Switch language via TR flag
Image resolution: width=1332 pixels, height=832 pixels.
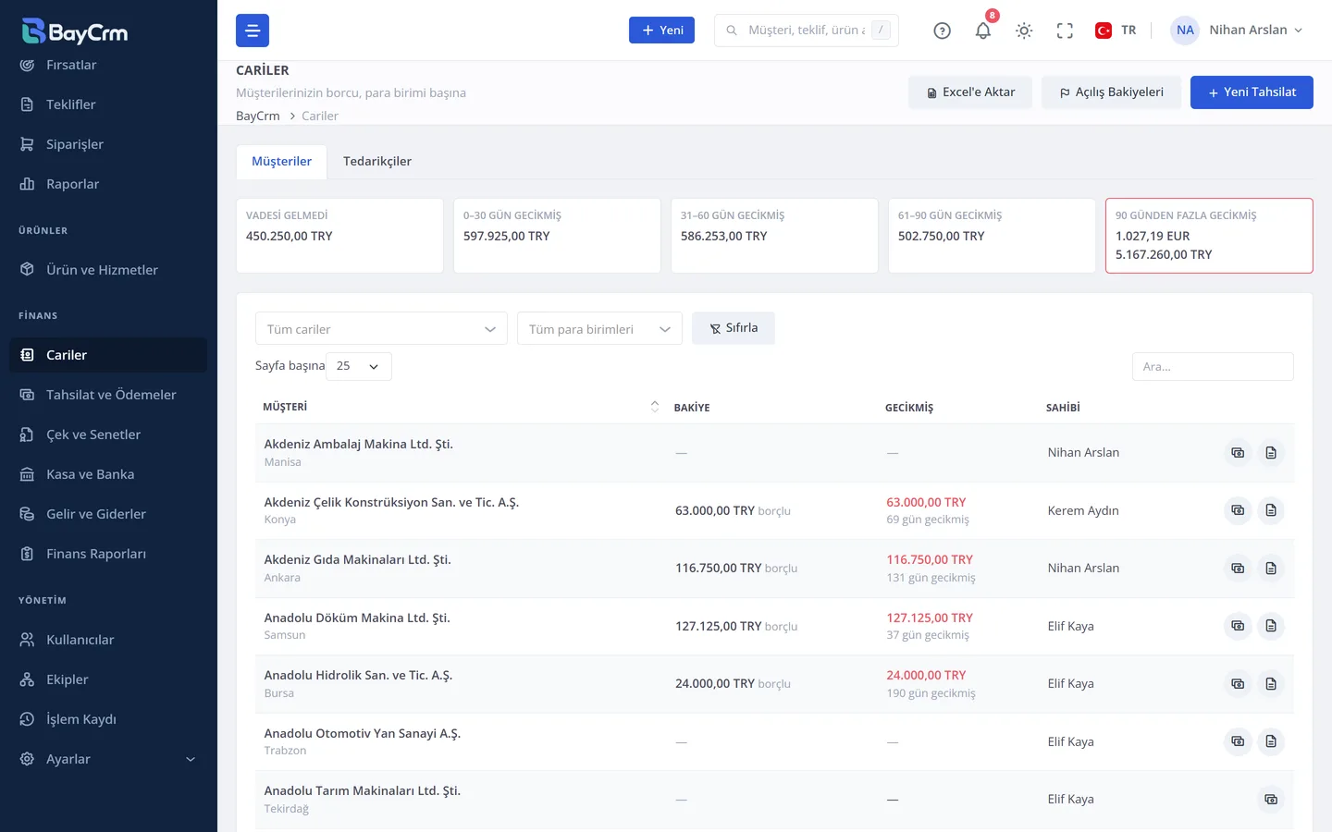[1116, 31]
